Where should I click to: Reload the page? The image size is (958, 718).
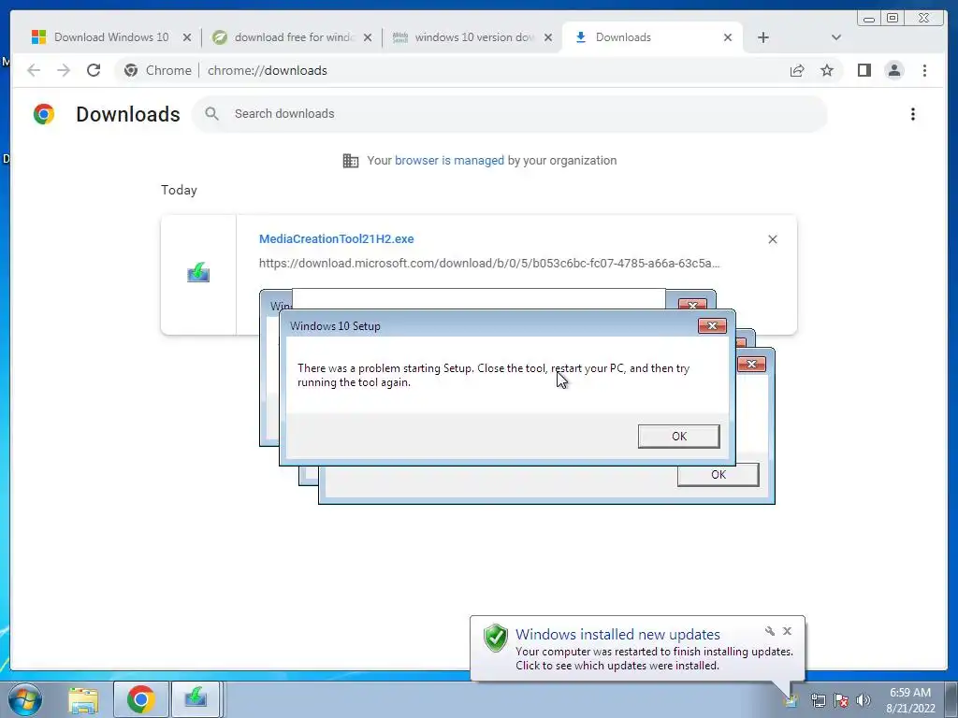click(x=94, y=70)
